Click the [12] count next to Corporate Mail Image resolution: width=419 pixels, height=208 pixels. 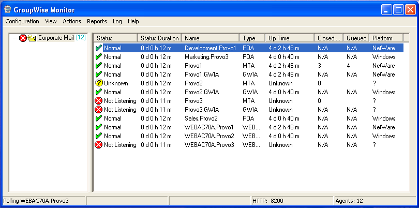pos(81,38)
